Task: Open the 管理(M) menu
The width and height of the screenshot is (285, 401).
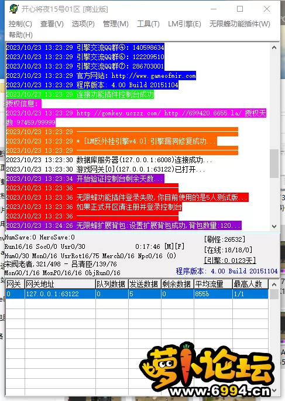Action: click(115, 24)
